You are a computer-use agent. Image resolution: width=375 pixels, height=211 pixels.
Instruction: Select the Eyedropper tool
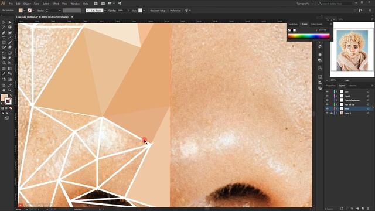(4, 74)
